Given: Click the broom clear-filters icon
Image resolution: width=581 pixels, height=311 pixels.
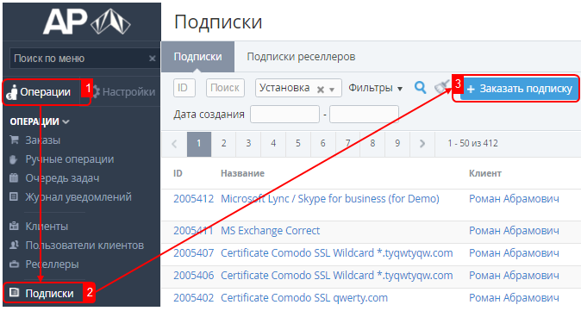Looking at the screenshot, I should (442, 87).
